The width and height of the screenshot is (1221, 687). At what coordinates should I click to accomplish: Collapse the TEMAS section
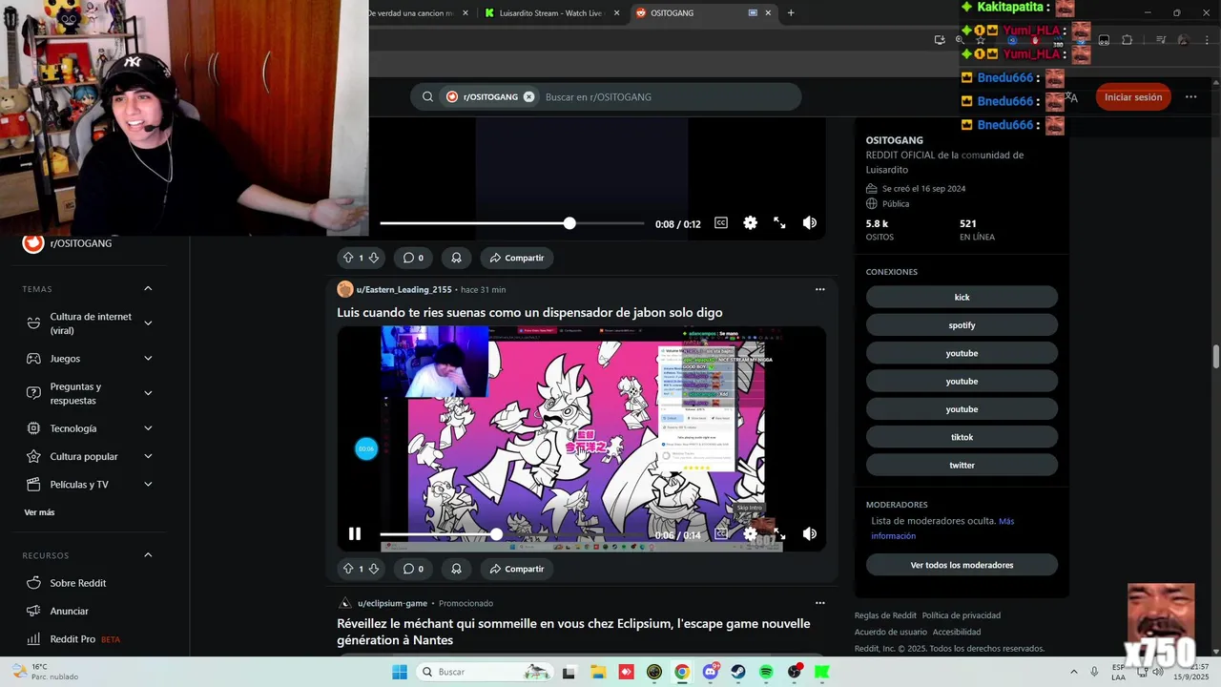click(148, 288)
